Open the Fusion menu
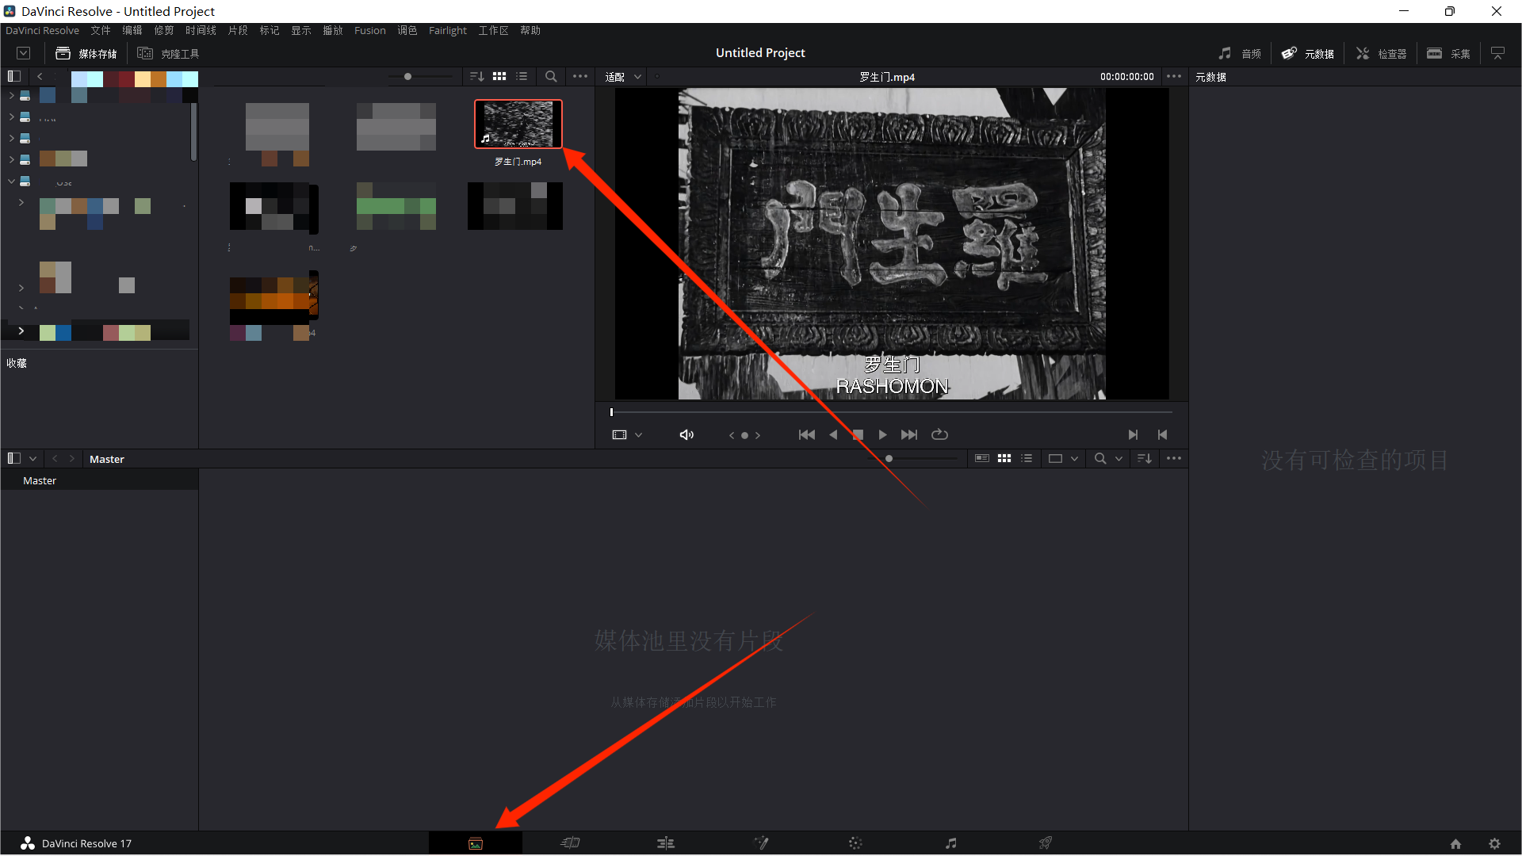 (370, 30)
